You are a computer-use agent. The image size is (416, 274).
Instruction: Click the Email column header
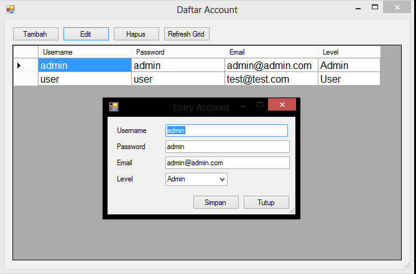[271, 52]
